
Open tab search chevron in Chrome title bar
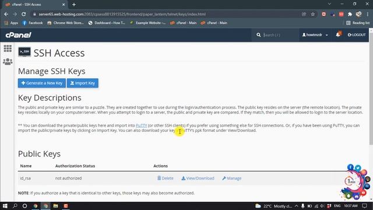329,4
